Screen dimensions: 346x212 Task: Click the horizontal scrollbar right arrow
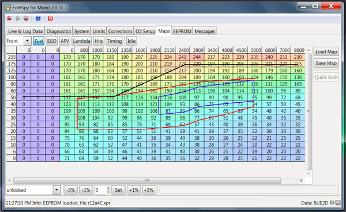301,181
